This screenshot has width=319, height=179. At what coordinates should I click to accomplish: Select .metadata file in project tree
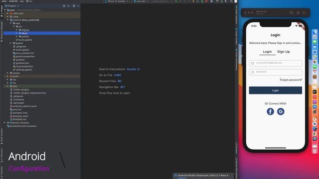(17, 99)
